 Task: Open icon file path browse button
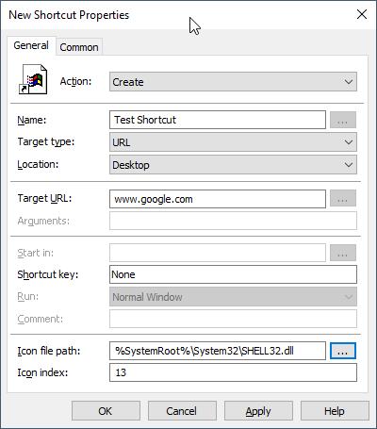pos(343,351)
